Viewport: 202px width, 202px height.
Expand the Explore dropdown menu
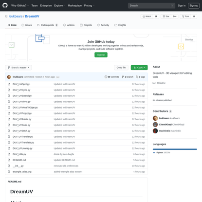coord(59,5)
